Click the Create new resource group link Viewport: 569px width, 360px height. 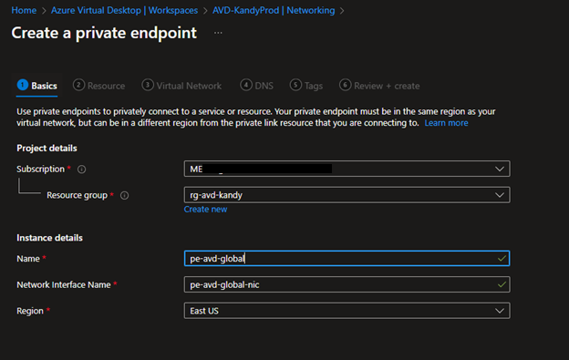click(205, 210)
